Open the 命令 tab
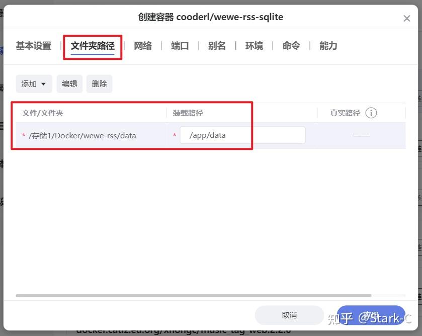Viewport: 422px width, 336px height. (291, 46)
